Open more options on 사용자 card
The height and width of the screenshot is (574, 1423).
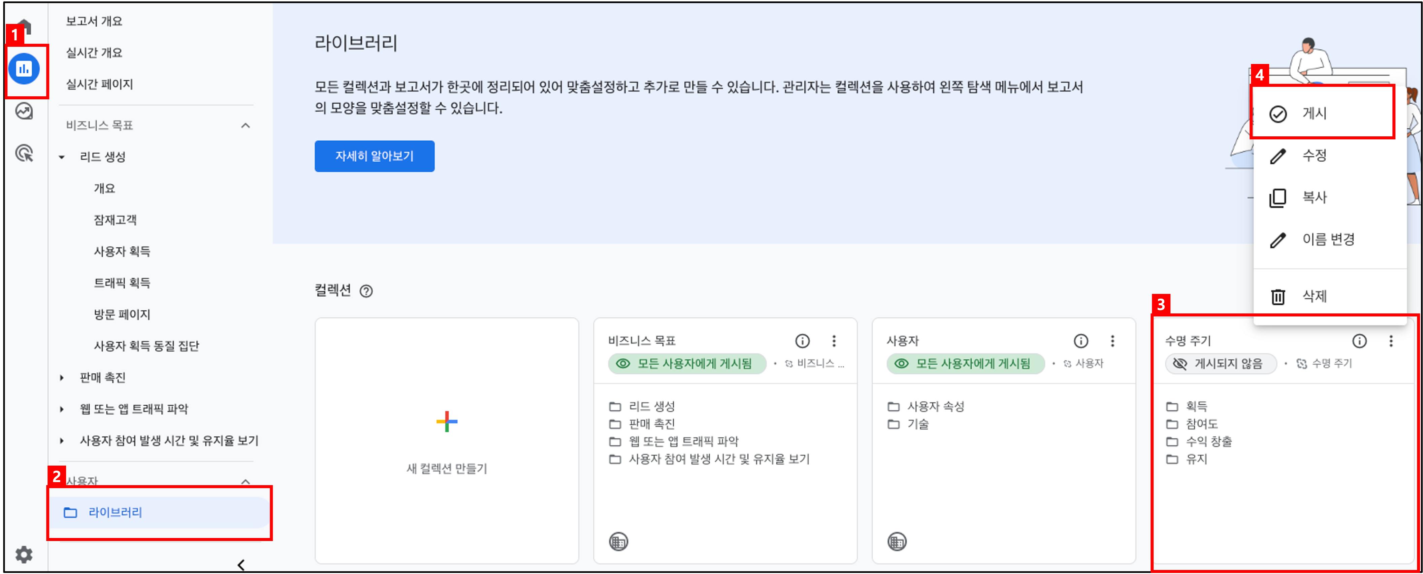(x=1112, y=341)
